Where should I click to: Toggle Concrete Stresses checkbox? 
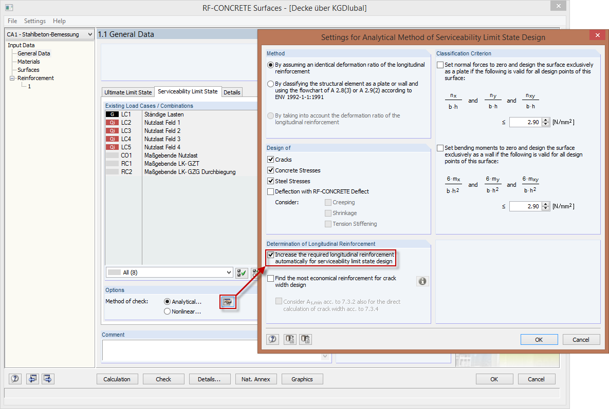(x=271, y=170)
